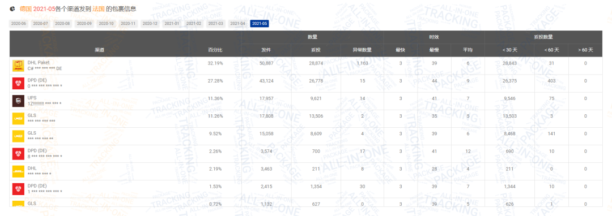Open the 2021-01 month tab
The height and width of the screenshot is (216, 612).
pos(172,24)
